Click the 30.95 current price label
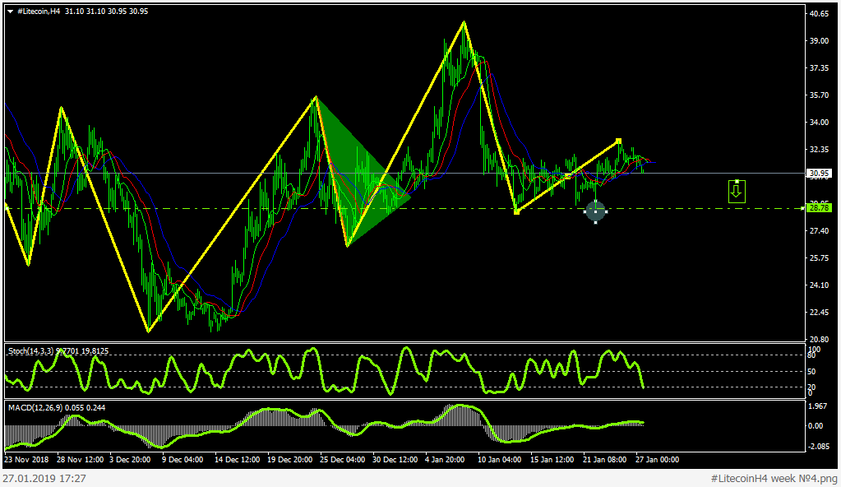 (x=820, y=174)
